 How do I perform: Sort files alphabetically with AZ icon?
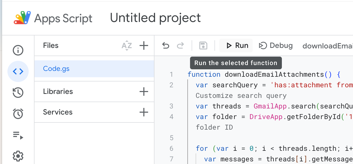[x=127, y=46]
